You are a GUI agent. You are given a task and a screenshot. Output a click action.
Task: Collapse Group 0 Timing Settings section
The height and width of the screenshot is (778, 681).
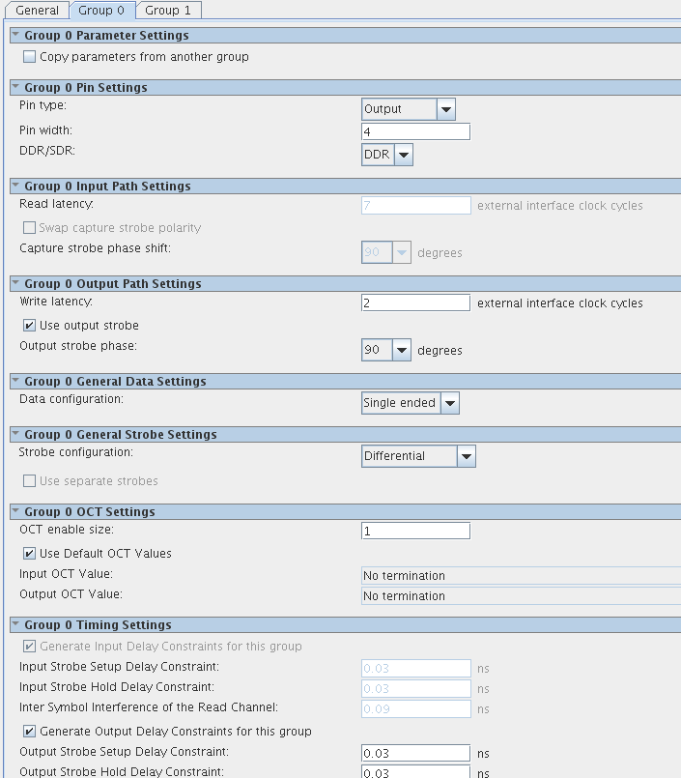click(x=15, y=625)
